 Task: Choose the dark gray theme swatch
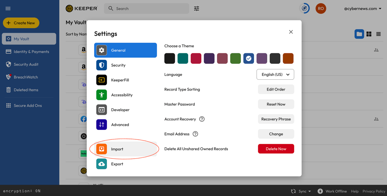coord(275,59)
